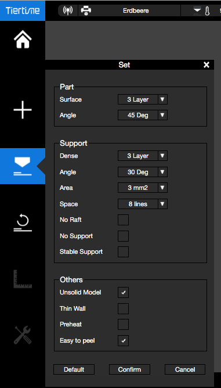This screenshot has height=388, width=221.
Task: Click the Confirm button
Action: point(129,369)
